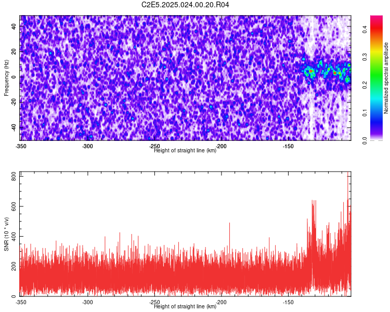The width and height of the screenshot is (390, 312).
Task: Click the SNR plot y-axis tick label 400
Action: point(14,237)
